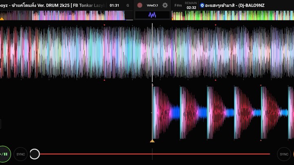Click the center of the red crossfader track
Viewport: 294px width, 165px height.
pos(152,154)
